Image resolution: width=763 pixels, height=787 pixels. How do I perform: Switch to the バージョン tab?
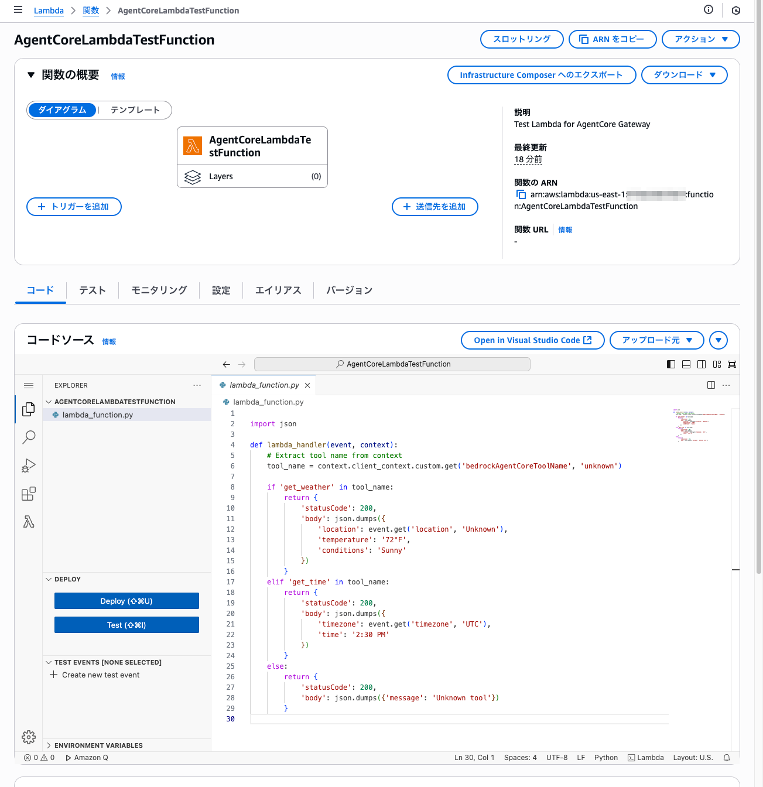(x=350, y=290)
